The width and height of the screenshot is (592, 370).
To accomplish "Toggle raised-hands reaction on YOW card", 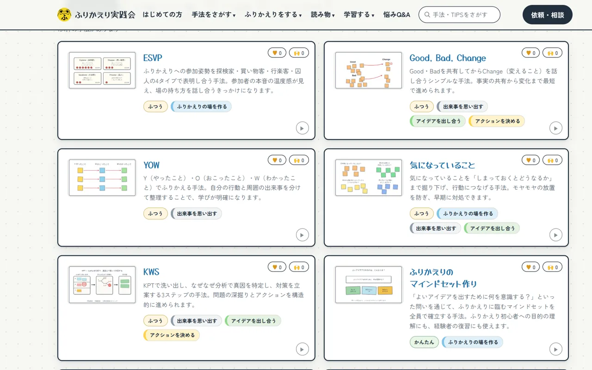I will (x=299, y=160).
